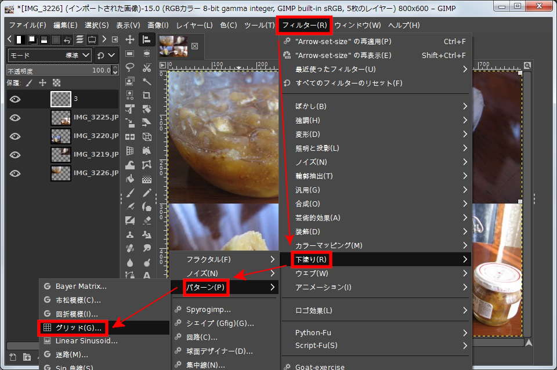Select the Bucket Fill tool
This screenshot has width=557, height=370.
pos(130,179)
